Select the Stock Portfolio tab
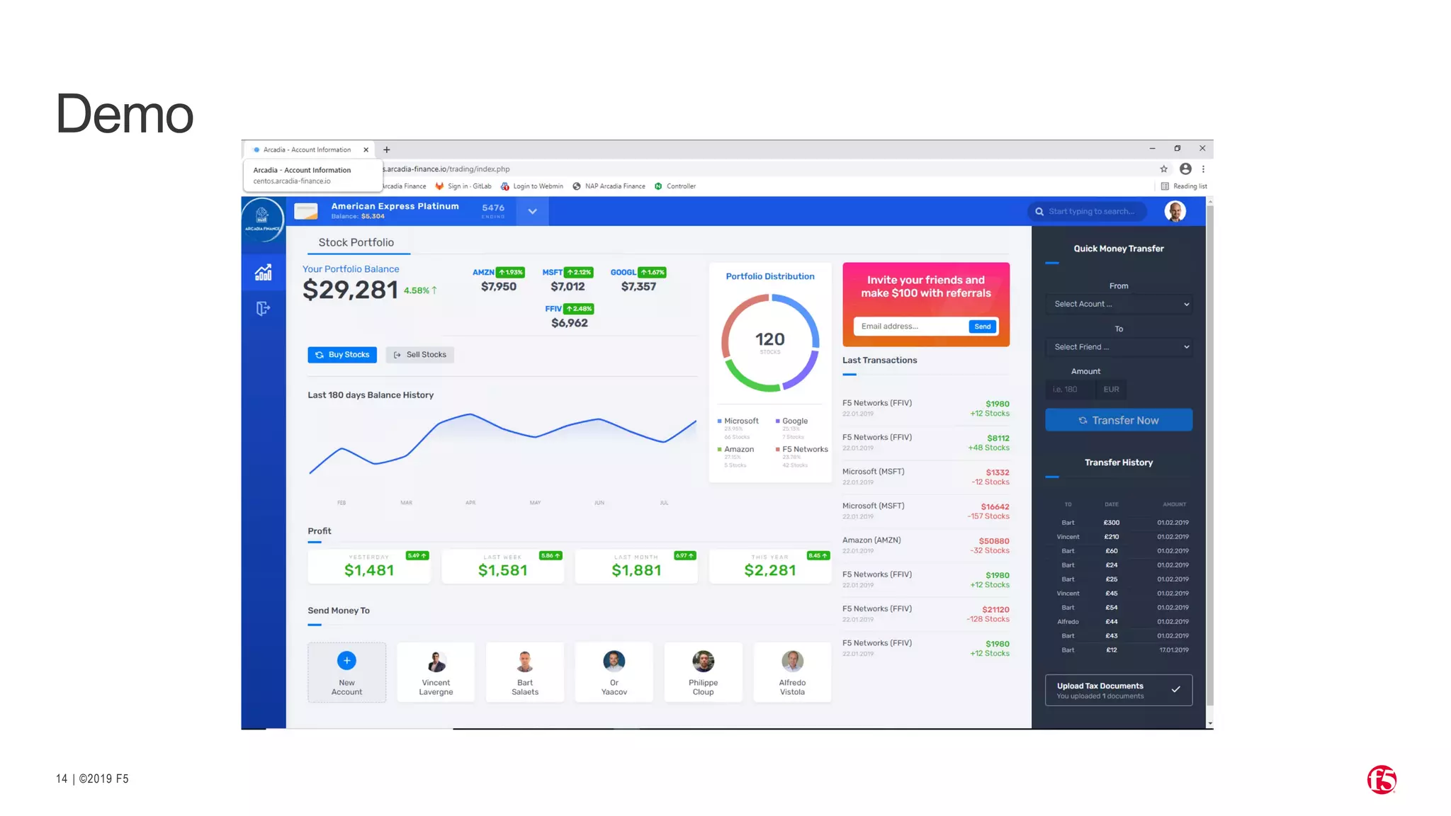This screenshot has width=1451, height=816. click(x=356, y=242)
